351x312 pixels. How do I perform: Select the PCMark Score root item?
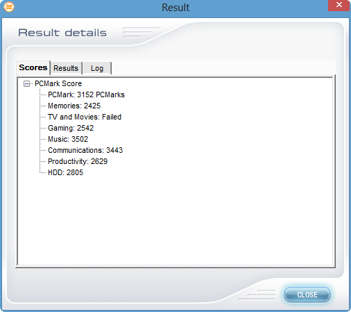tap(58, 83)
